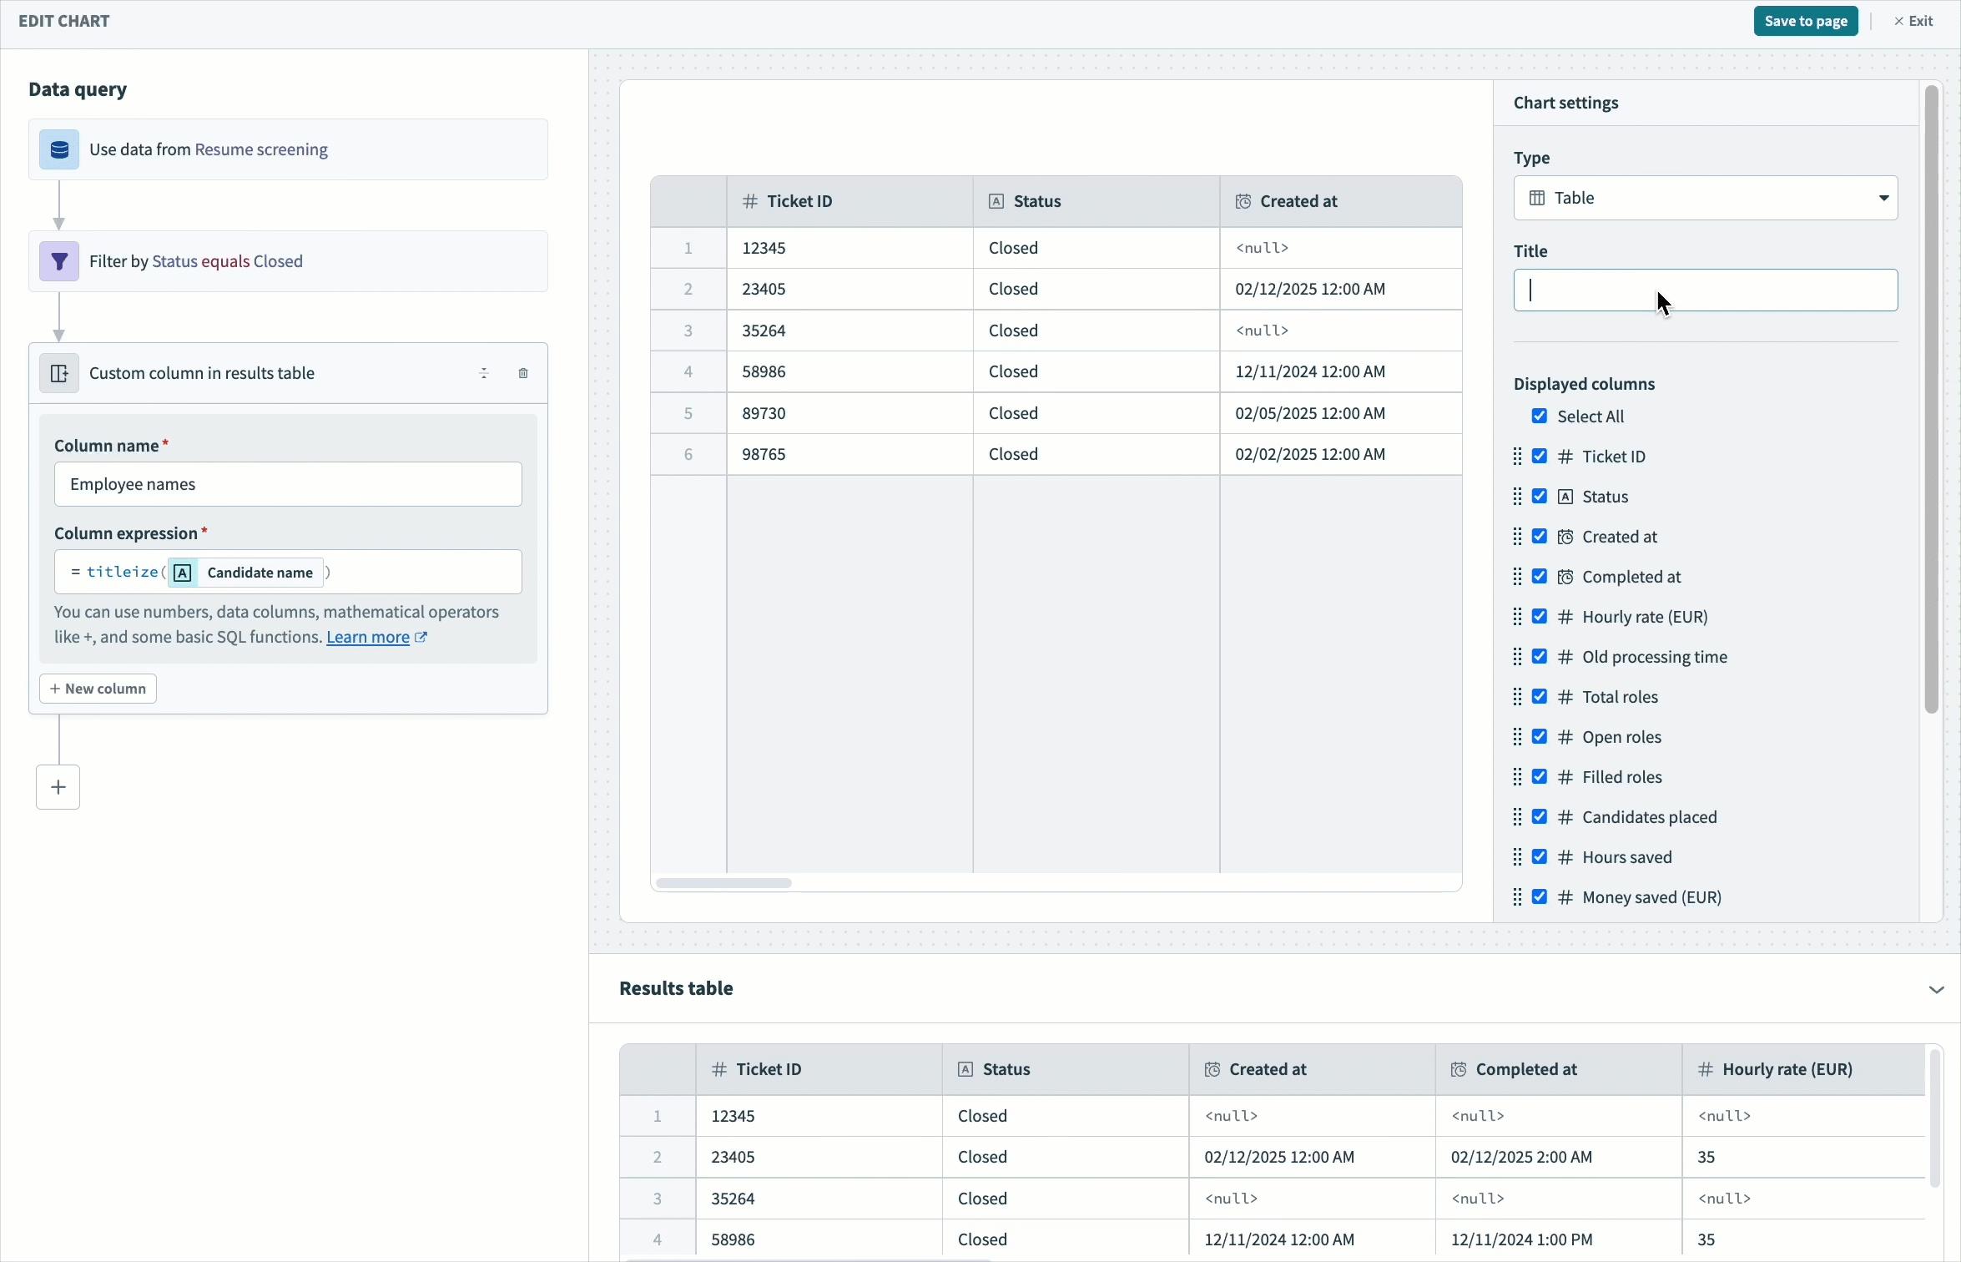Click the plus icon to add a query step
The image size is (1961, 1262).
click(x=57, y=787)
